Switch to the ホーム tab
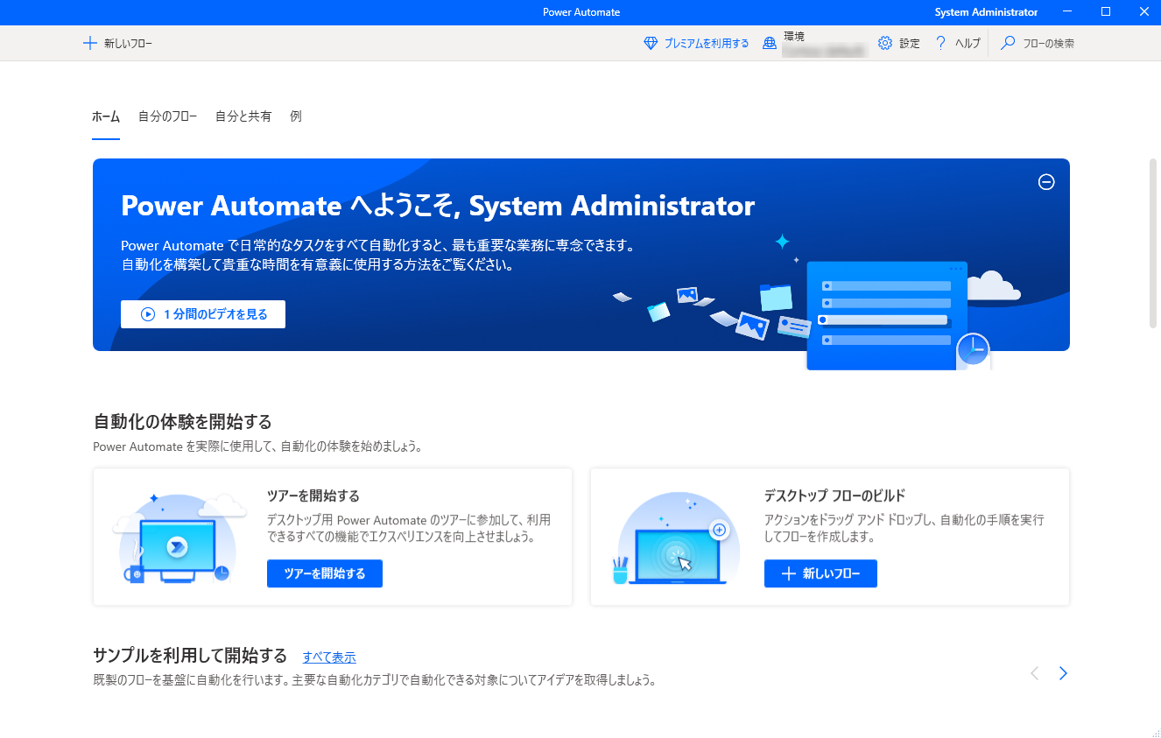Screen dimensions: 1161x738 click(106, 116)
